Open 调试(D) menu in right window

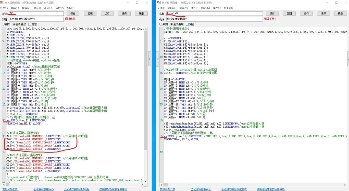205,8
